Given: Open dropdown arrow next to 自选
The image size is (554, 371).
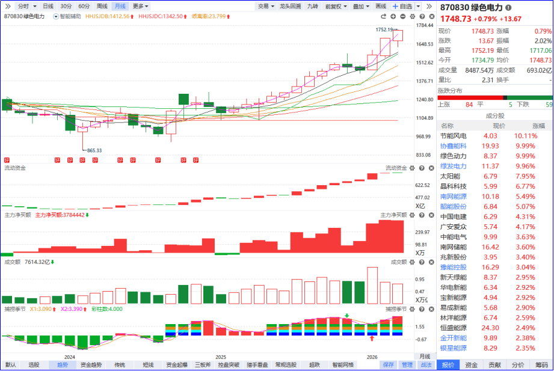Looking at the screenshot, I should coord(418,7).
